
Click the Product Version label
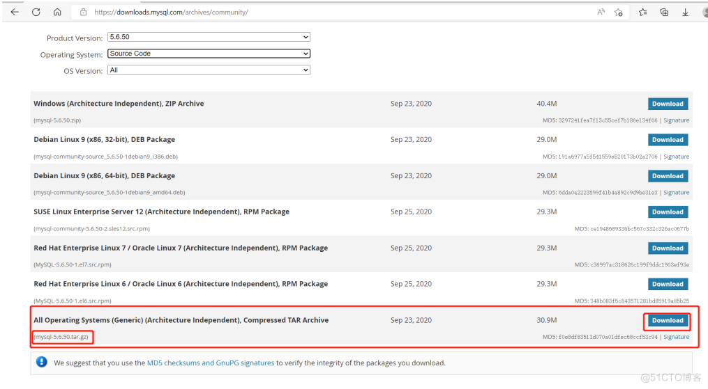75,38
